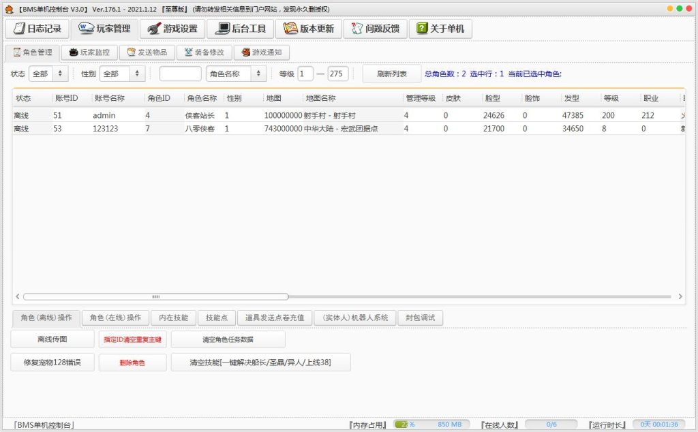
Task: Open the 性别 gender filter dropdown
Action: [121, 74]
